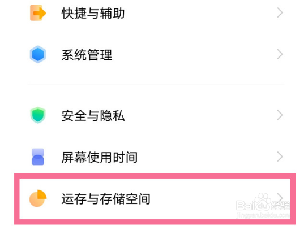Tap the orange pie chart storage icon
Viewport: 308px width, 226px height.
(38, 198)
